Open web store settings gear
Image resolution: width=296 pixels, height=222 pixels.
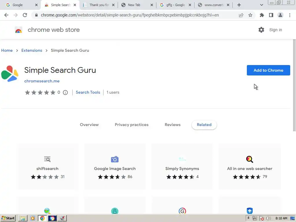261,30
